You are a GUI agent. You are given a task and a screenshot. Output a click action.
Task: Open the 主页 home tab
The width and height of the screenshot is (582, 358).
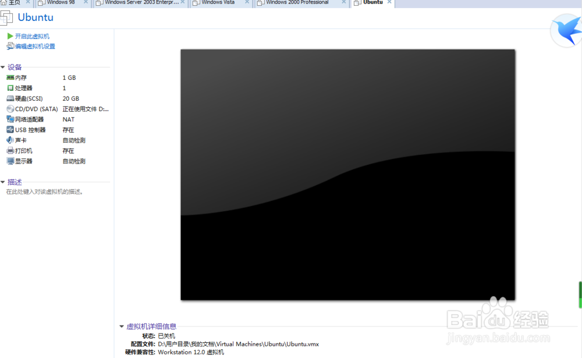point(14,2)
